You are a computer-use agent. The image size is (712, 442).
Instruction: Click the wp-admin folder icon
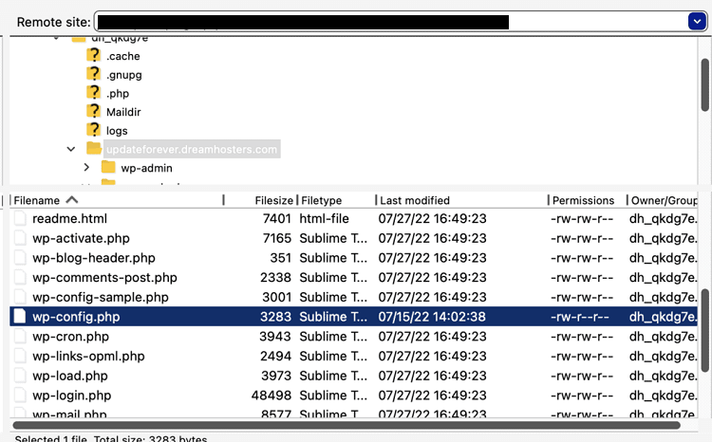click(108, 168)
